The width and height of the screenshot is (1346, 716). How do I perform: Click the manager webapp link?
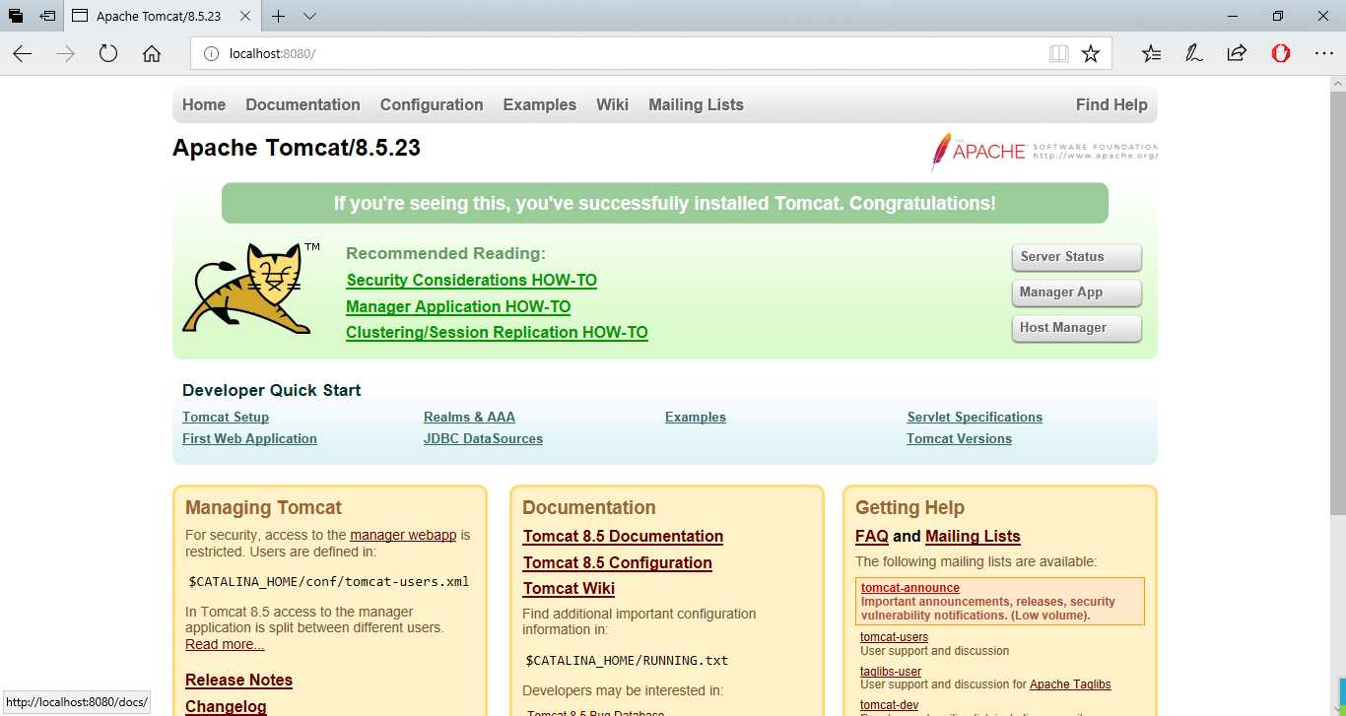pos(403,535)
